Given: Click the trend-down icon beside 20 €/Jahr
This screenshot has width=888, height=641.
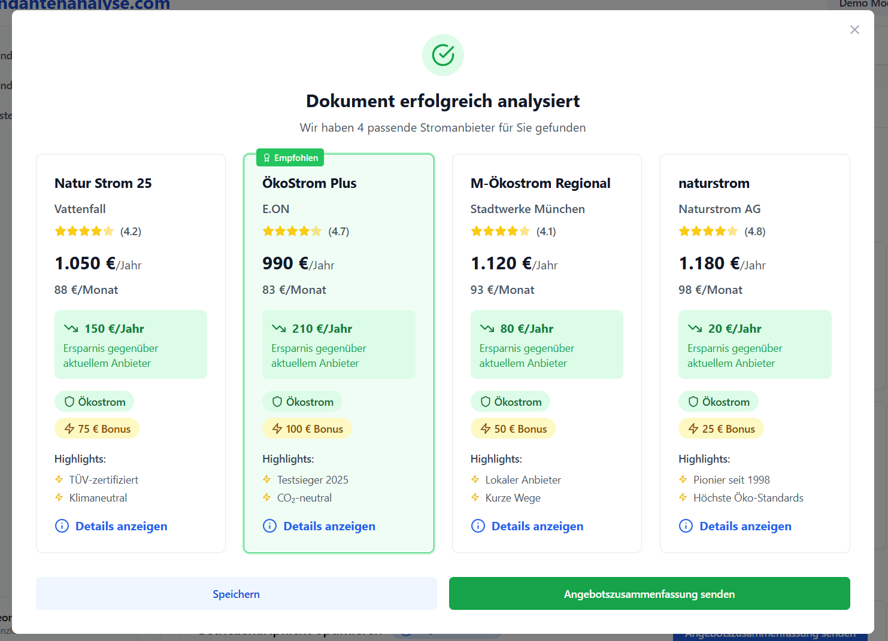Looking at the screenshot, I should pos(695,328).
